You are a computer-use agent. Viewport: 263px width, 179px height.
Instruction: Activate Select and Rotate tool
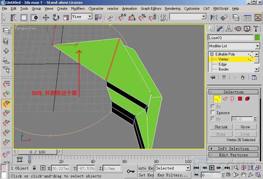(56, 18)
